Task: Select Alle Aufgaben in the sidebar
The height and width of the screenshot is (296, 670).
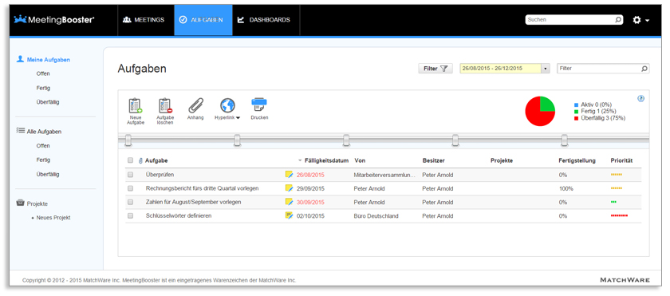Action: click(44, 132)
